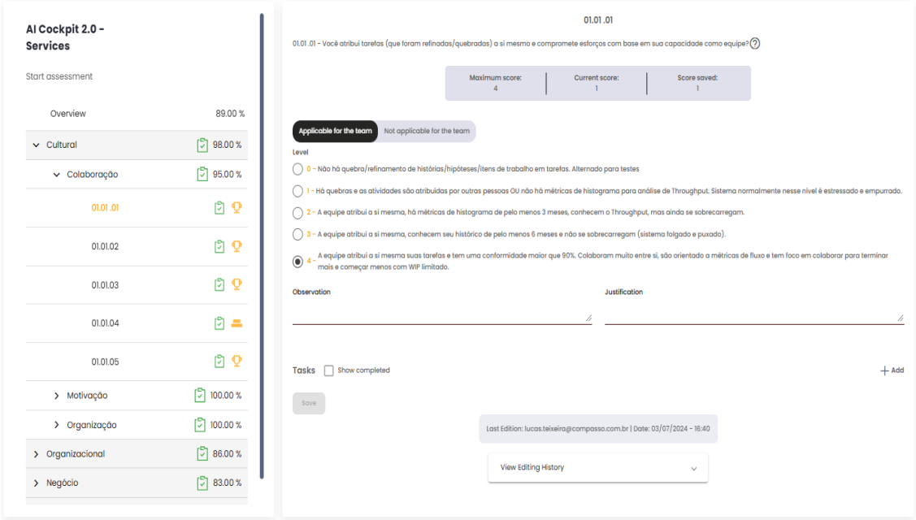Expand the View Editing History dropdown

(597, 468)
